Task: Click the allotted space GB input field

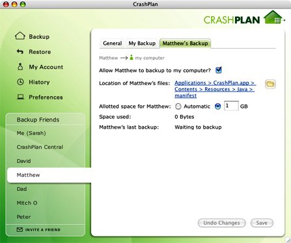Action: [231, 106]
